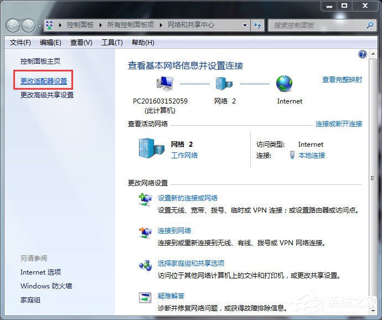Viewport: 382px width, 320px height.
Task: Click the computer name PC201603152059 text
Action: click(160, 101)
